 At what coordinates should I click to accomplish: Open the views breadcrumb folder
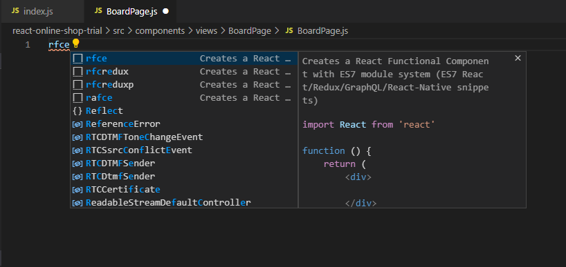pos(206,31)
